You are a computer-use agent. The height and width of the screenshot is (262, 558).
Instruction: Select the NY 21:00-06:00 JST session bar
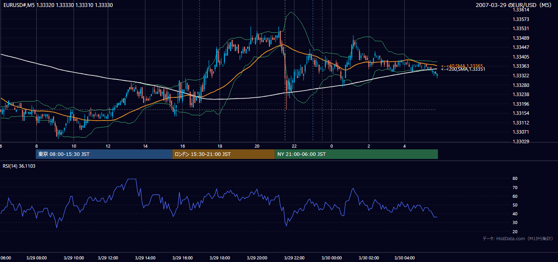coord(356,154)
